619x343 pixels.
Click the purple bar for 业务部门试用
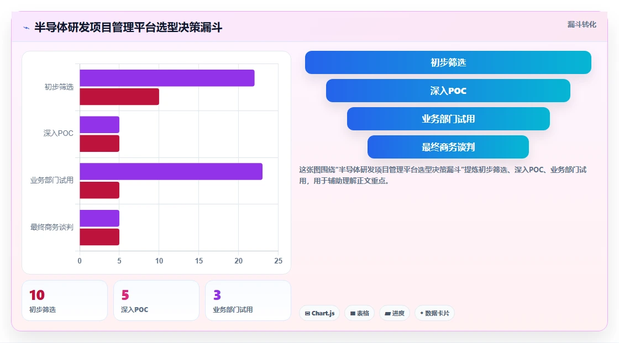pos(171,171)
